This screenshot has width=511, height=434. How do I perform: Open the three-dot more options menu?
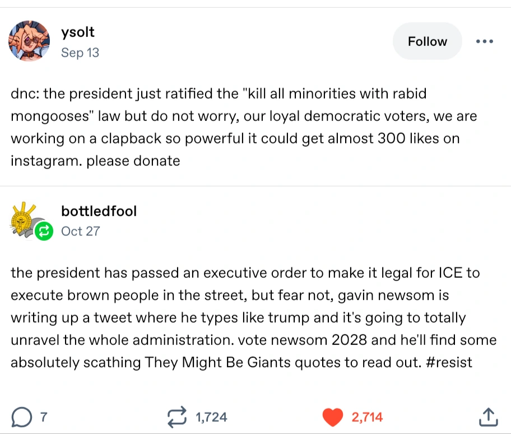pos(484,41)
